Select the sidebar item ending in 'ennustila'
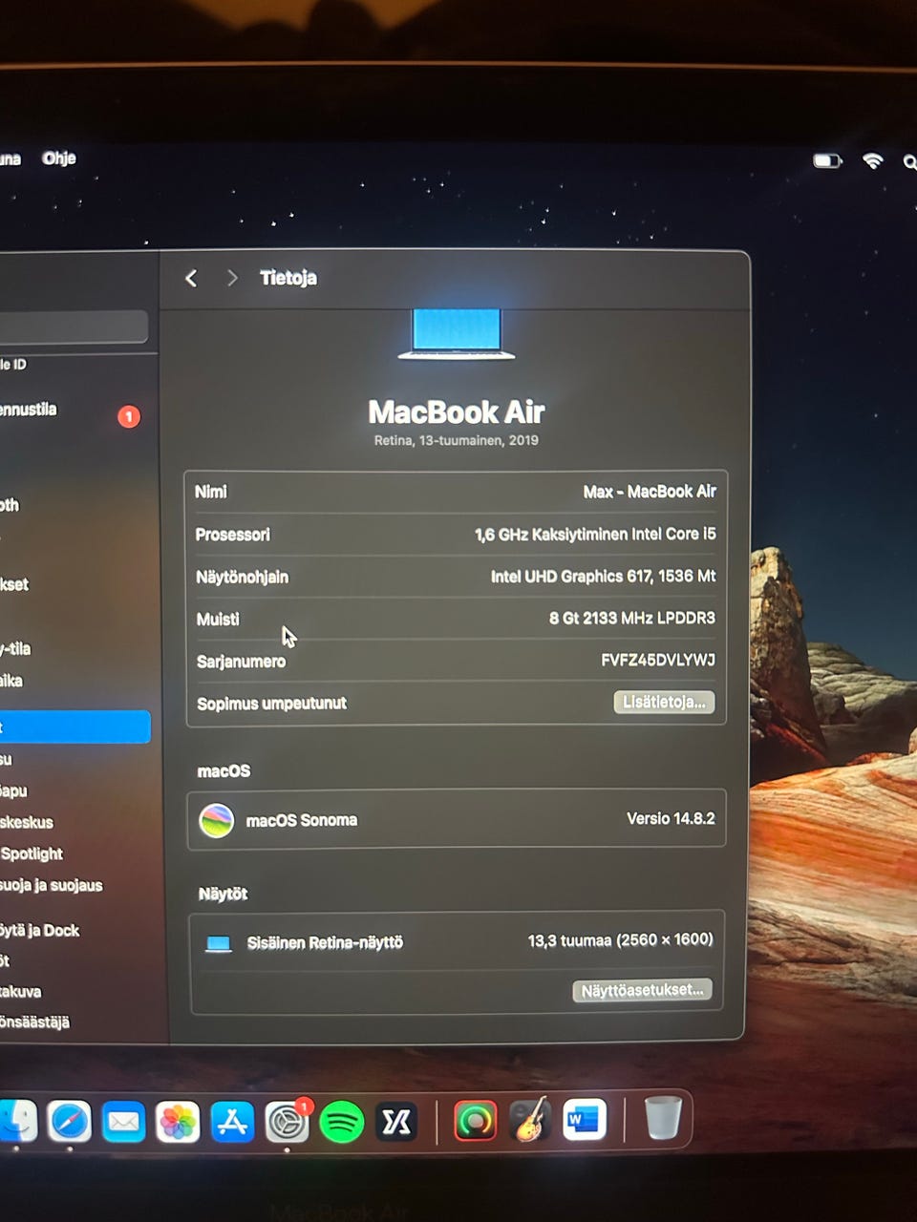Viewport: 917px width, 1222px height. (x=29, y=410)
